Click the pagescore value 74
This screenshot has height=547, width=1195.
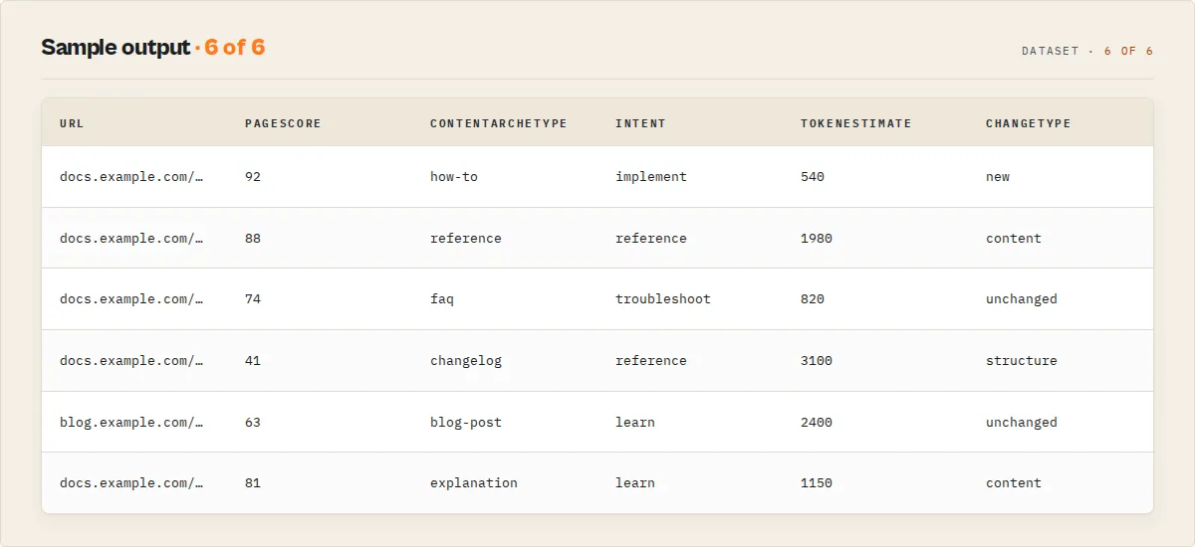(253, 299)
